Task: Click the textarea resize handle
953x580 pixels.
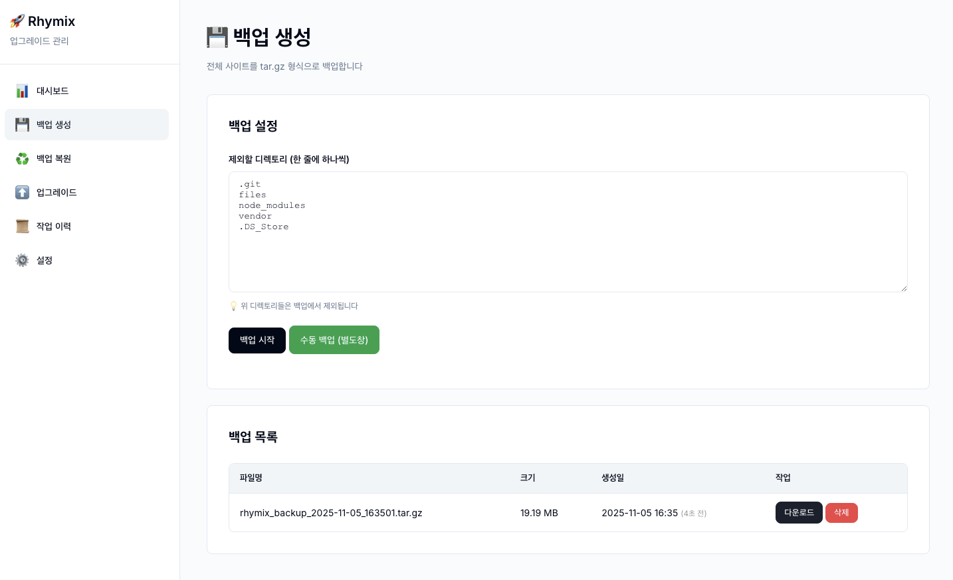Action: click(904, 287)
